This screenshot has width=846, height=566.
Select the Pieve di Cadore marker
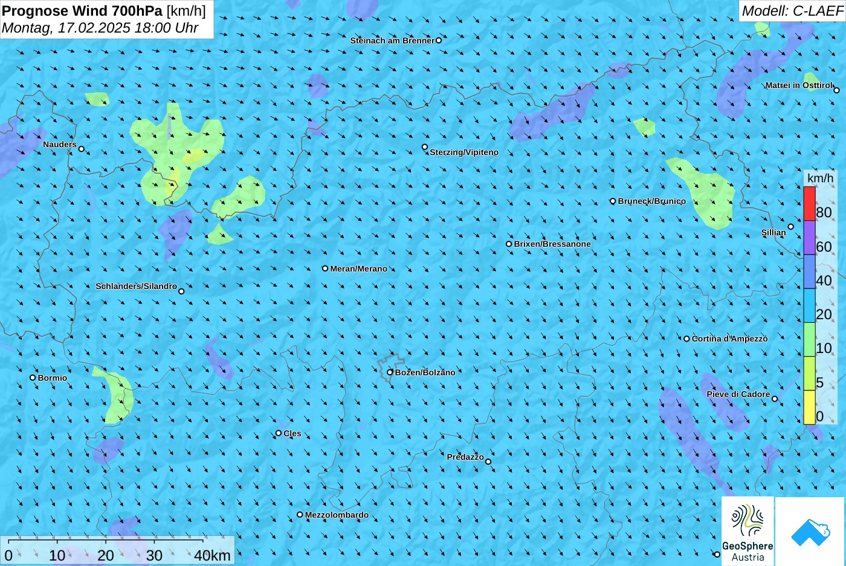(775, 399)
